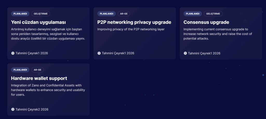Click Tahmini Çeyrek2 2026 date text
Screen dimensions: 266x119
pos(32,109)
